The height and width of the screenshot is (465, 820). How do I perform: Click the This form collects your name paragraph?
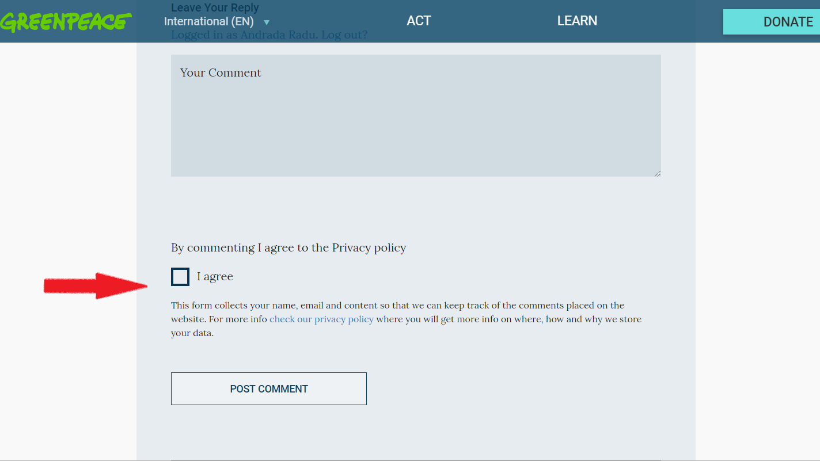(x=406, y=319)
